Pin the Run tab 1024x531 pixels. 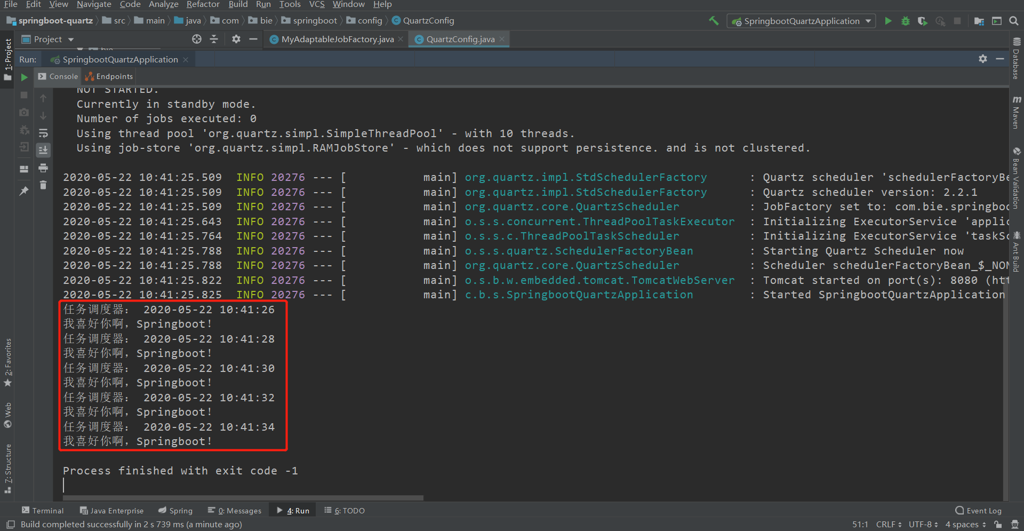coord(24,191)
